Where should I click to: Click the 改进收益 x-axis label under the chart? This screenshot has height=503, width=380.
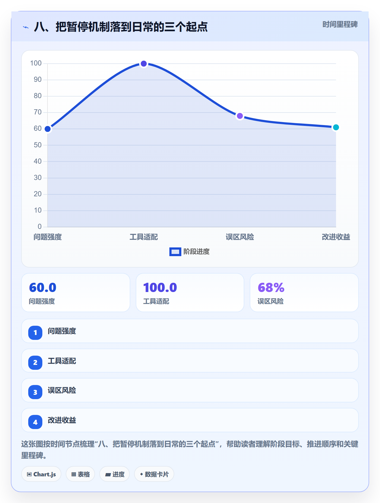tap(336, 237)
